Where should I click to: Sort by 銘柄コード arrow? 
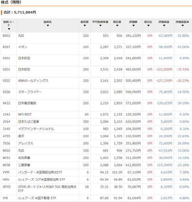tap(9, 29)
